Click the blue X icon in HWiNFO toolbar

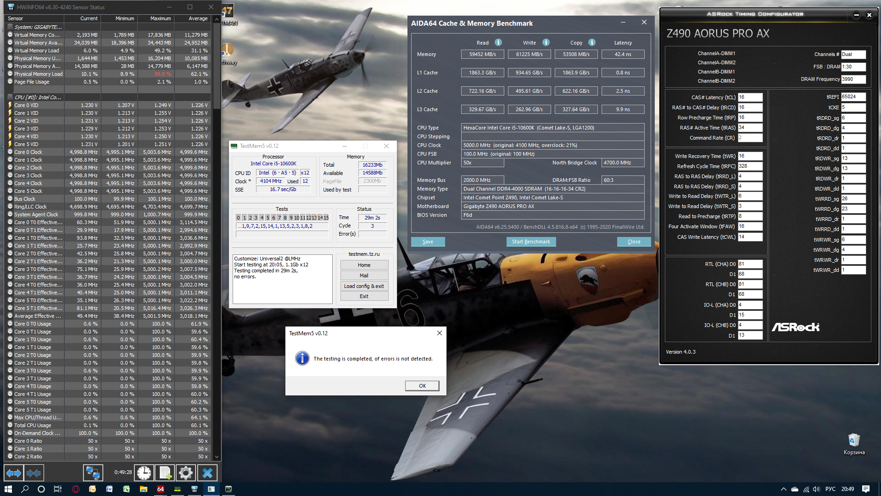click(x=207, y=473)
